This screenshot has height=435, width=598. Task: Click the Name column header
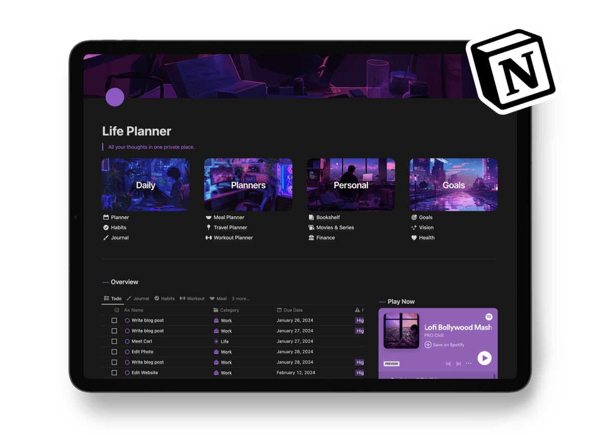click(x=134, y=310)
